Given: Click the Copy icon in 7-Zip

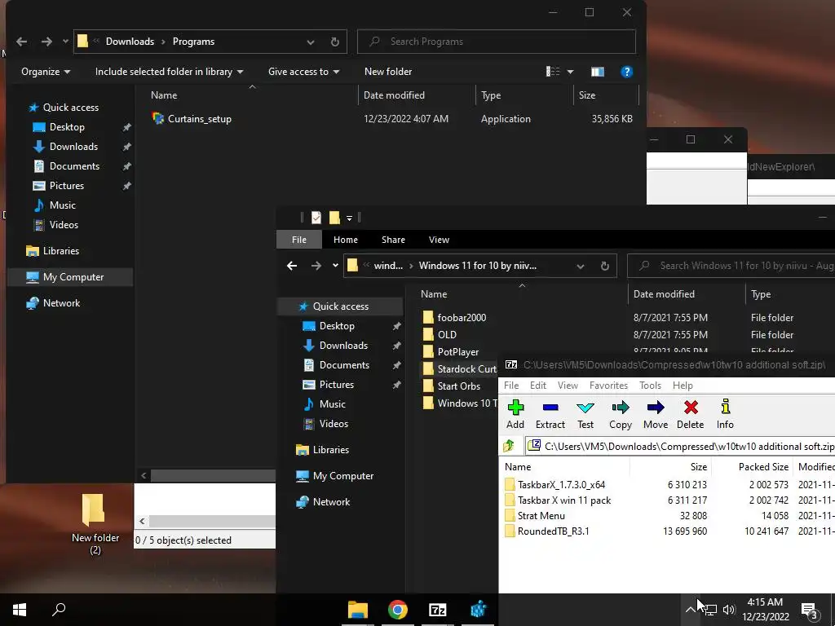Looking at the screenshot, I should click(x=621, y=414).
